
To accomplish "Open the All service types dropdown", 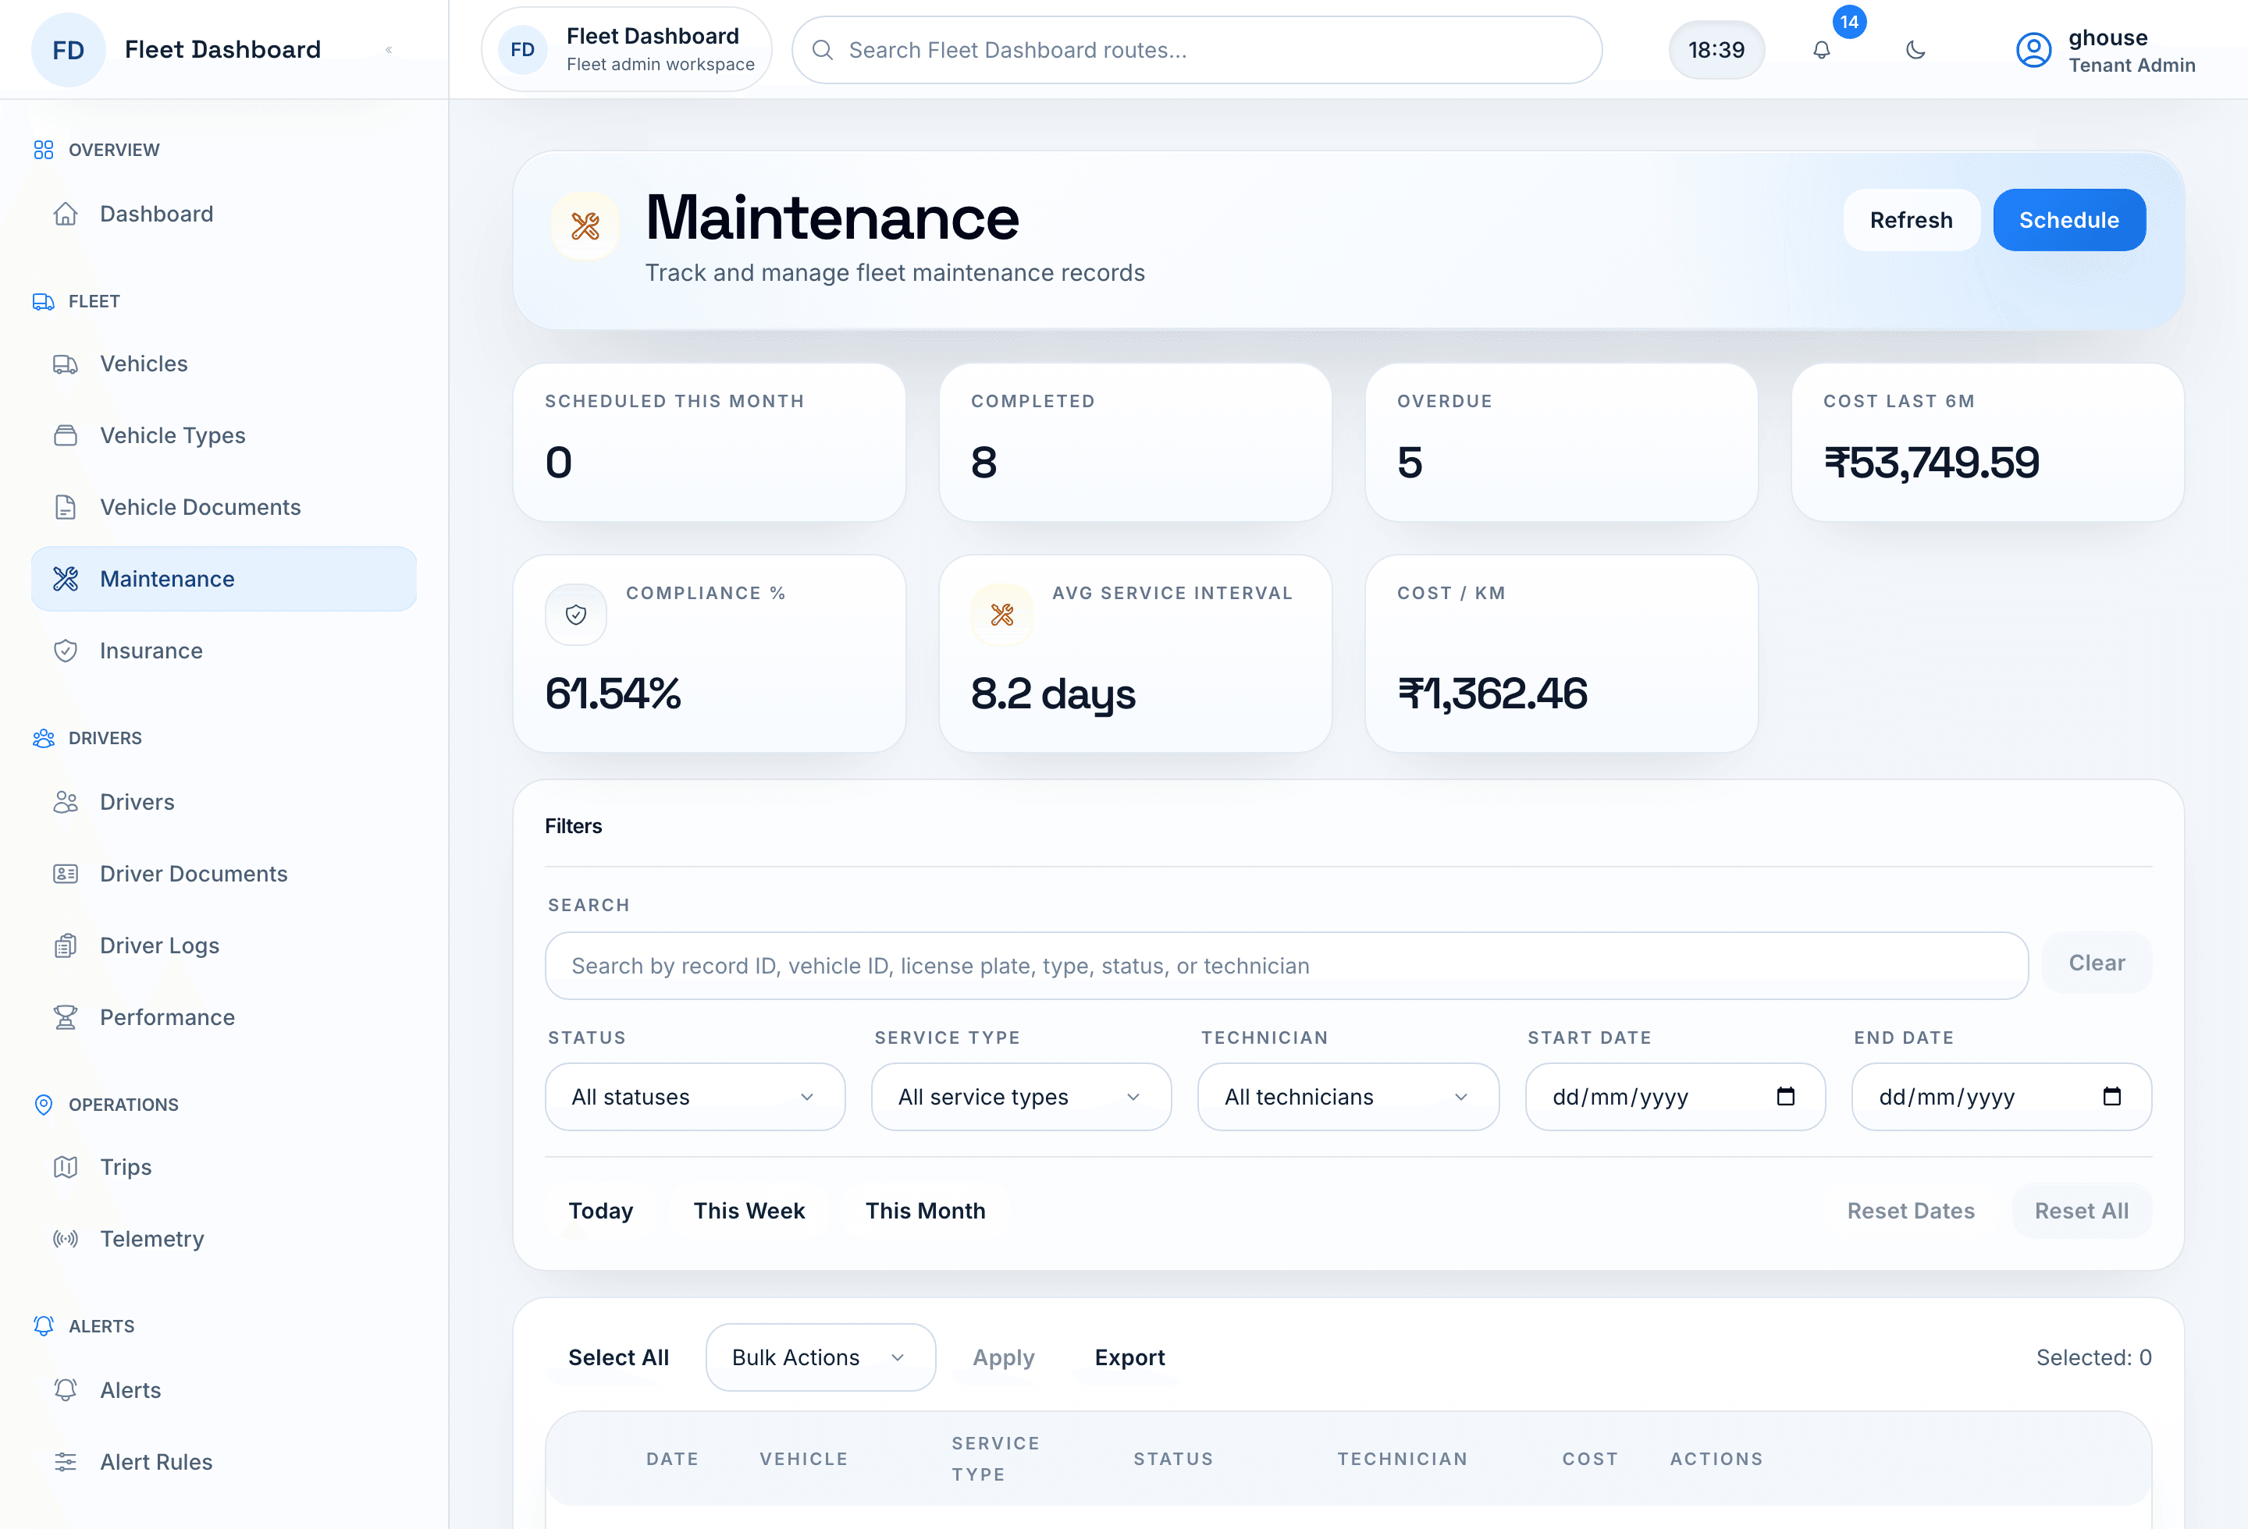I will 1022,1097.
